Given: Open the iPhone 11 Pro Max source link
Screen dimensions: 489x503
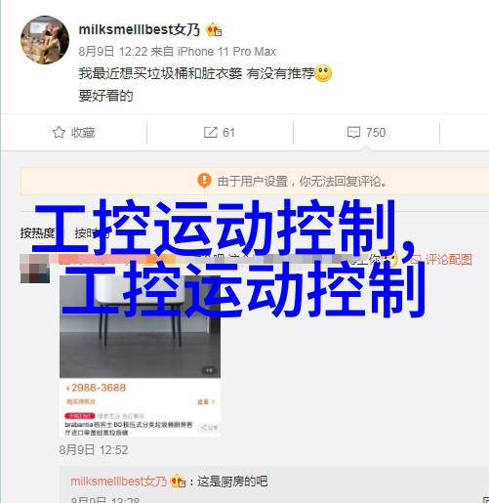Looking at the screenshot, I should (227, 52).
